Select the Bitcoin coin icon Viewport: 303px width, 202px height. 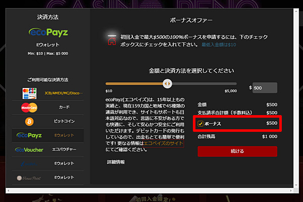coord(29,122)
